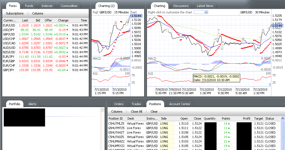Switch to the Trades tab

136,104
